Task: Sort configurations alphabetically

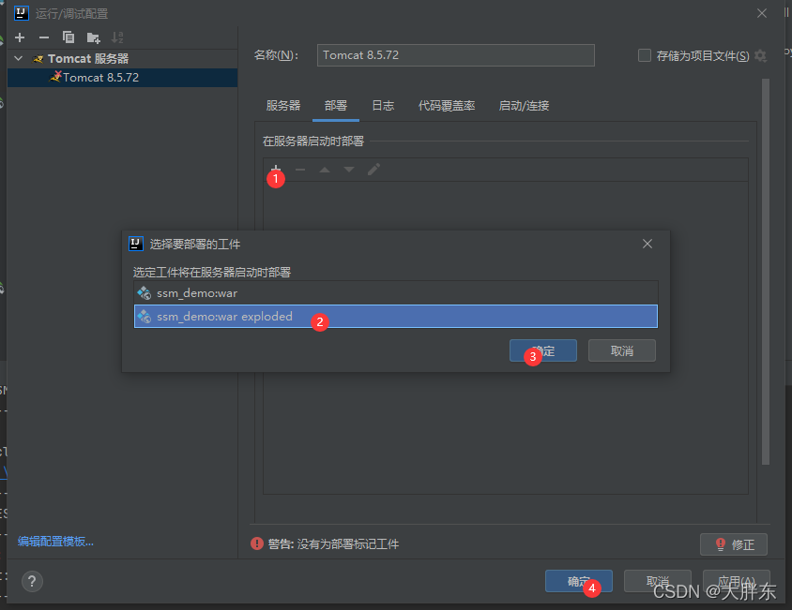Action: tap(117, 37)
